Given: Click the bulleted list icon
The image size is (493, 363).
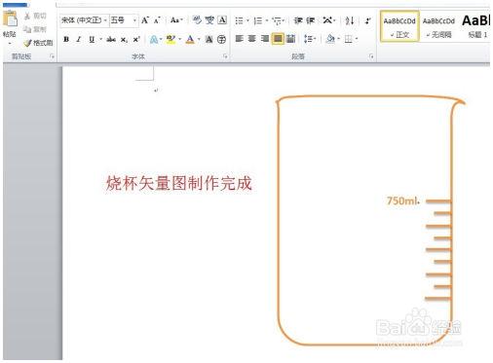Looking at the screenshot, I should pyautogui.click(x=240, y=20).
